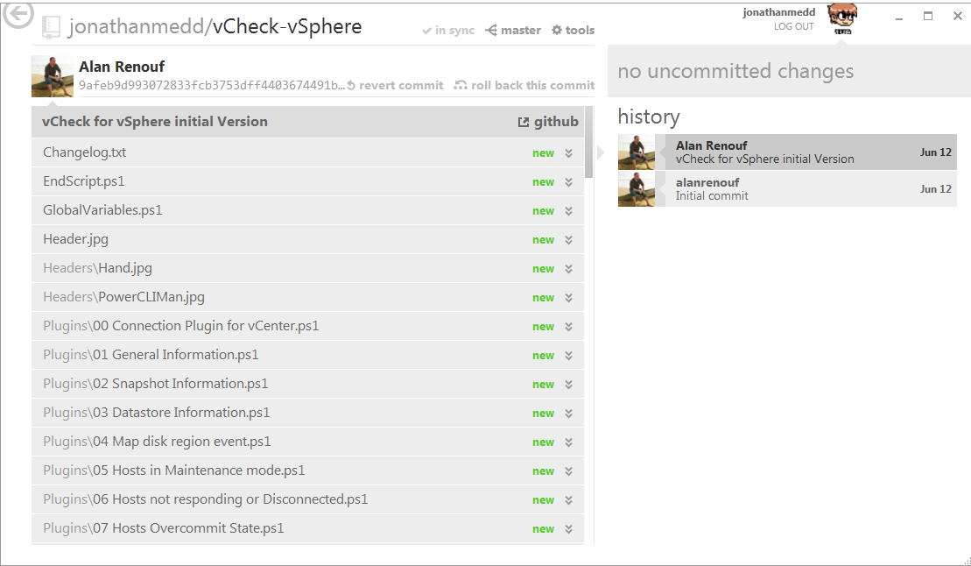Click the repository book icon beside the title
This screenshot has width=971, height=566.
click(51, 27)
